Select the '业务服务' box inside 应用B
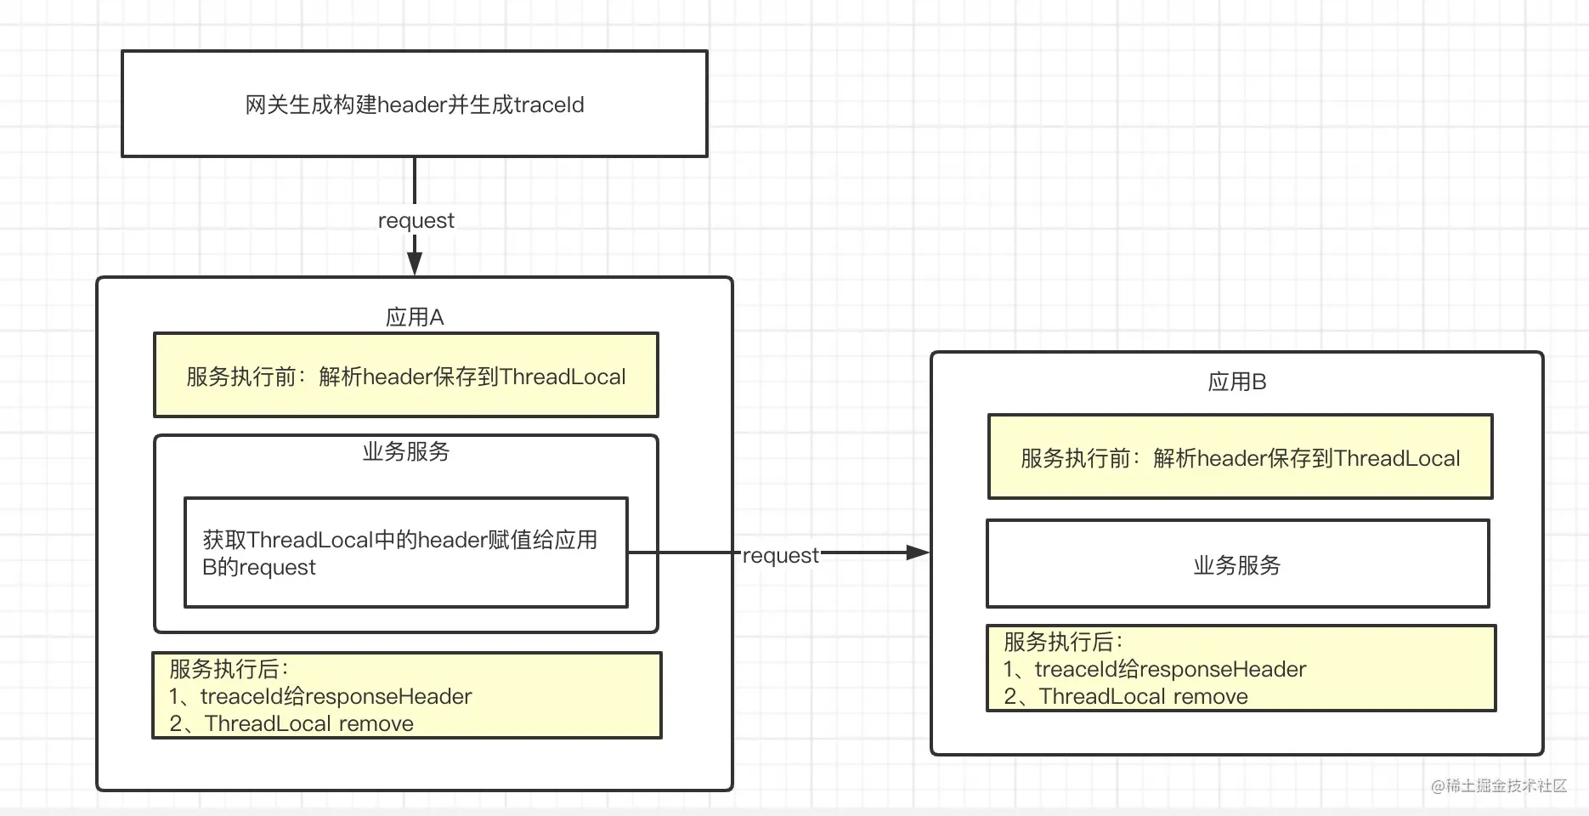The height and width of the screenshot is (816, 1589). [1238, 564]
